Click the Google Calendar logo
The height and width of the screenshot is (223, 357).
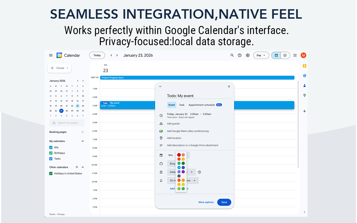[59, 55]
